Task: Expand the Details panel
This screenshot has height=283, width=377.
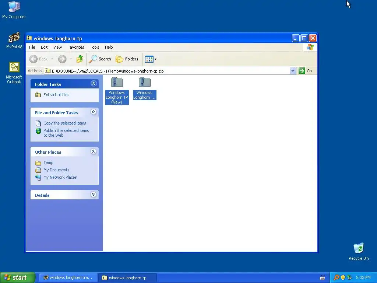Action: [x=94, y=195]
